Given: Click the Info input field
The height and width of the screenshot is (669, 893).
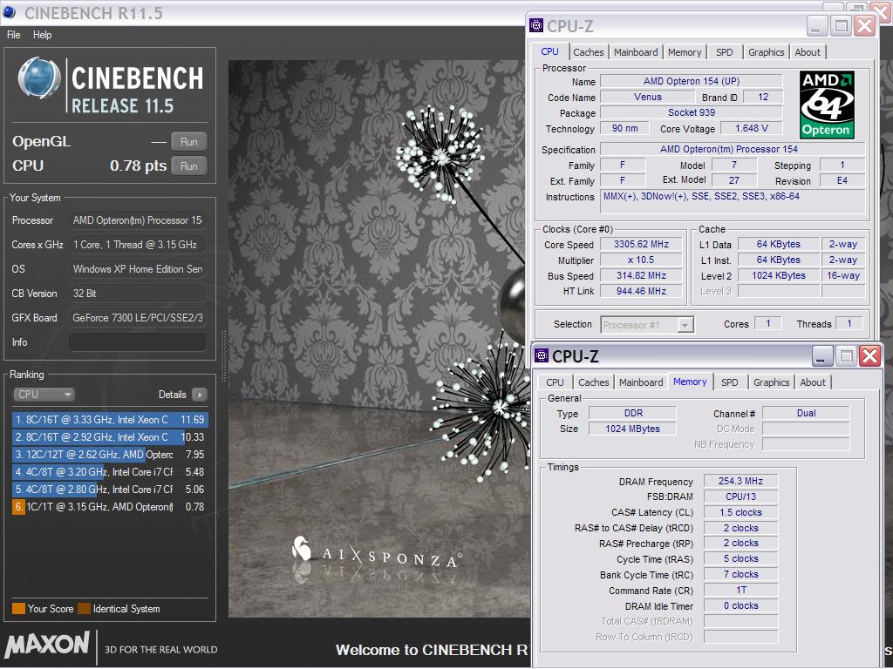Looking at the screenshot, I should 137,341.
